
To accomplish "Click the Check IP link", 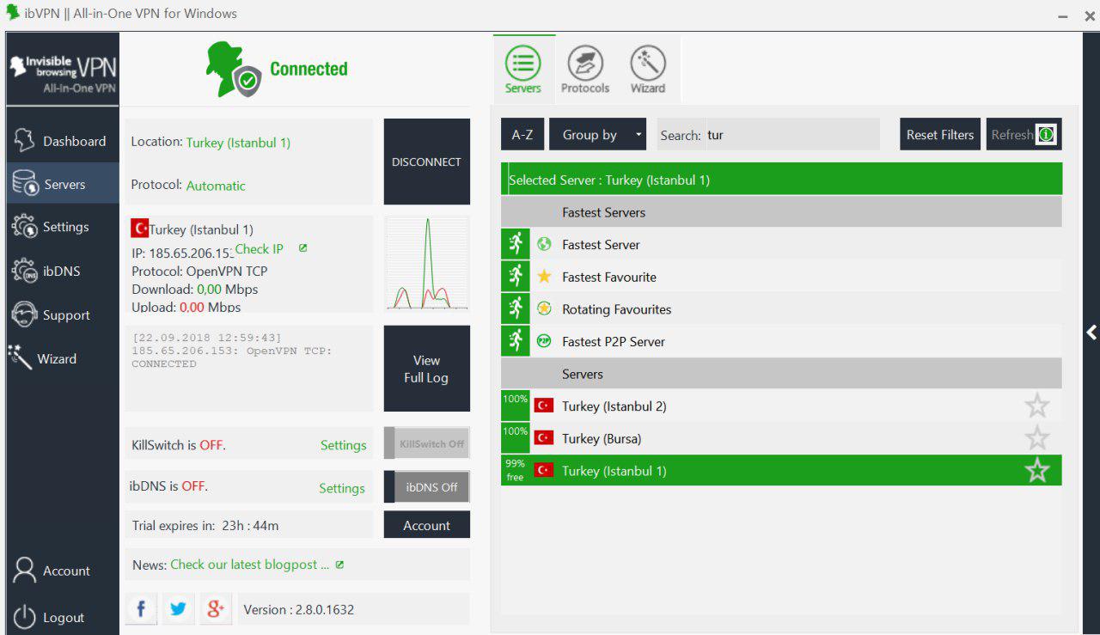I will click(259, 248).
